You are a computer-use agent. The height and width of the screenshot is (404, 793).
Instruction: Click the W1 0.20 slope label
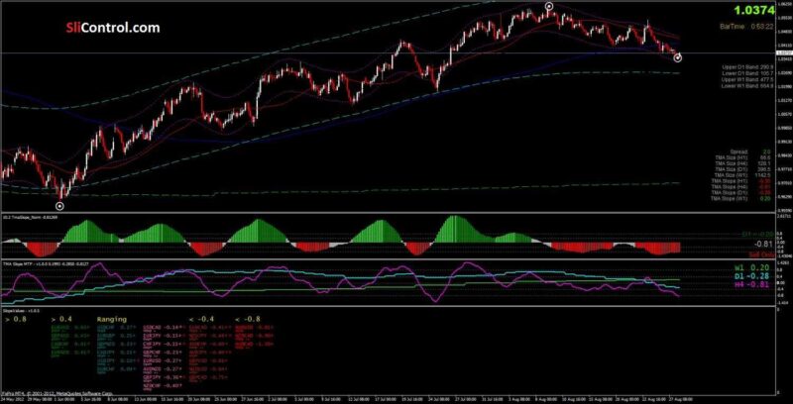751,267
